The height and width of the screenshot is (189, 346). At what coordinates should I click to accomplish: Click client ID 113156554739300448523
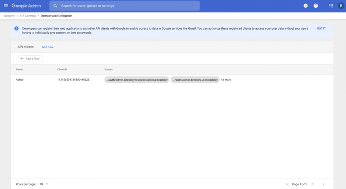[73, 79]
